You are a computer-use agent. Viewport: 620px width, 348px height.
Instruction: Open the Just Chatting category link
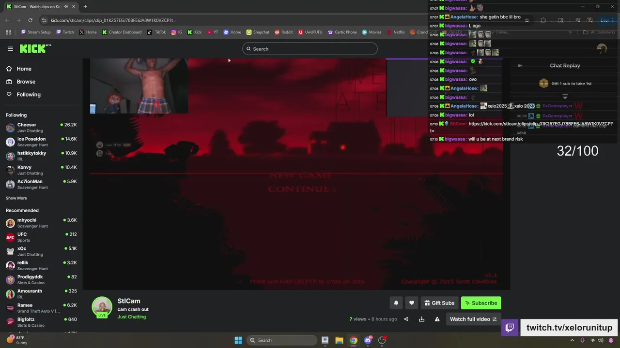point(131,317)
